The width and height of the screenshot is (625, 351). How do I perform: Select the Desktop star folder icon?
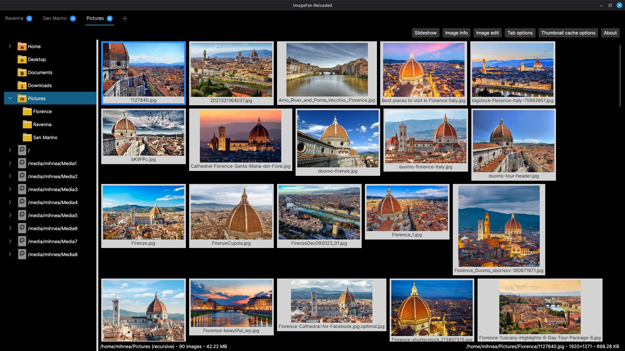pos(22,59)
